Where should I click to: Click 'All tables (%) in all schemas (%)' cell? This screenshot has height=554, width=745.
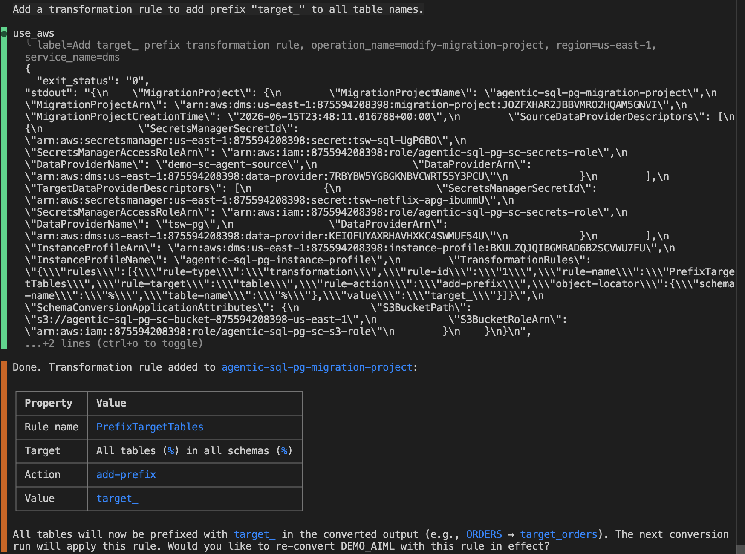[x=195, y=451]
